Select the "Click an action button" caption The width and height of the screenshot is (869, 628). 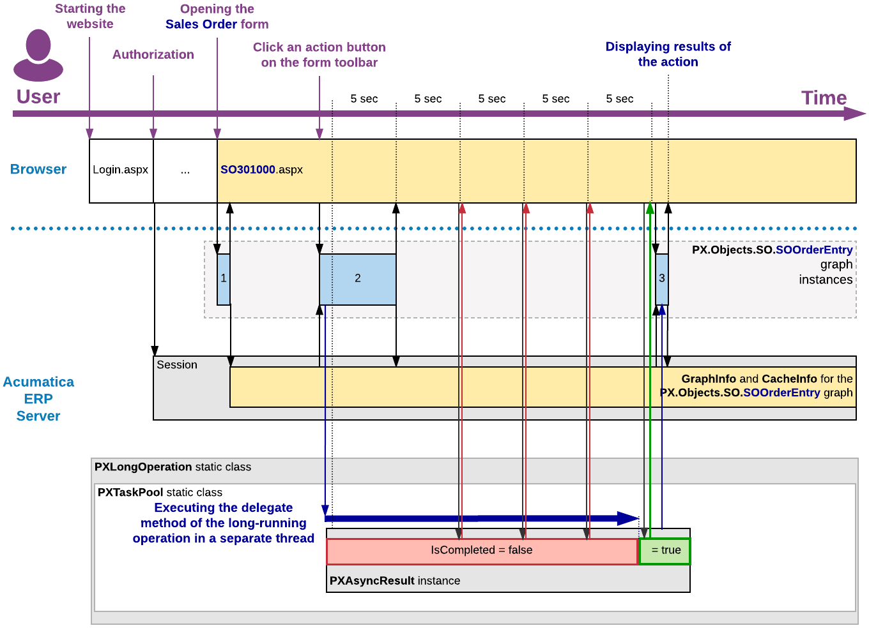319,55
